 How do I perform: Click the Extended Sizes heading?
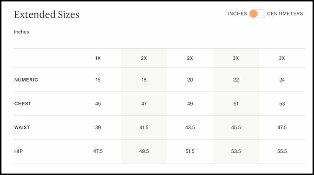click(46, 15)
